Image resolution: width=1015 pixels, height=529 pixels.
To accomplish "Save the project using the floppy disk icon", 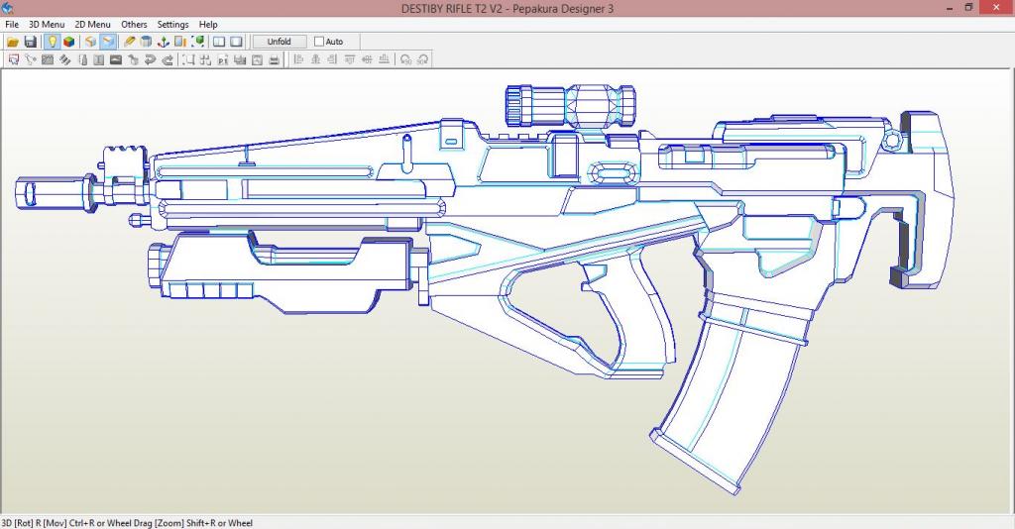I will [31, 42].
